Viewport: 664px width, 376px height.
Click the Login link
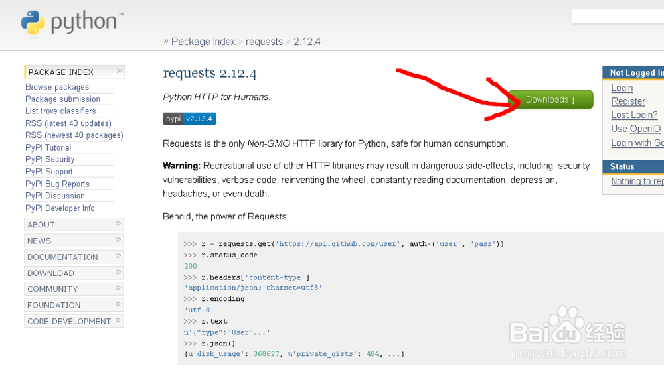[622, 88]
